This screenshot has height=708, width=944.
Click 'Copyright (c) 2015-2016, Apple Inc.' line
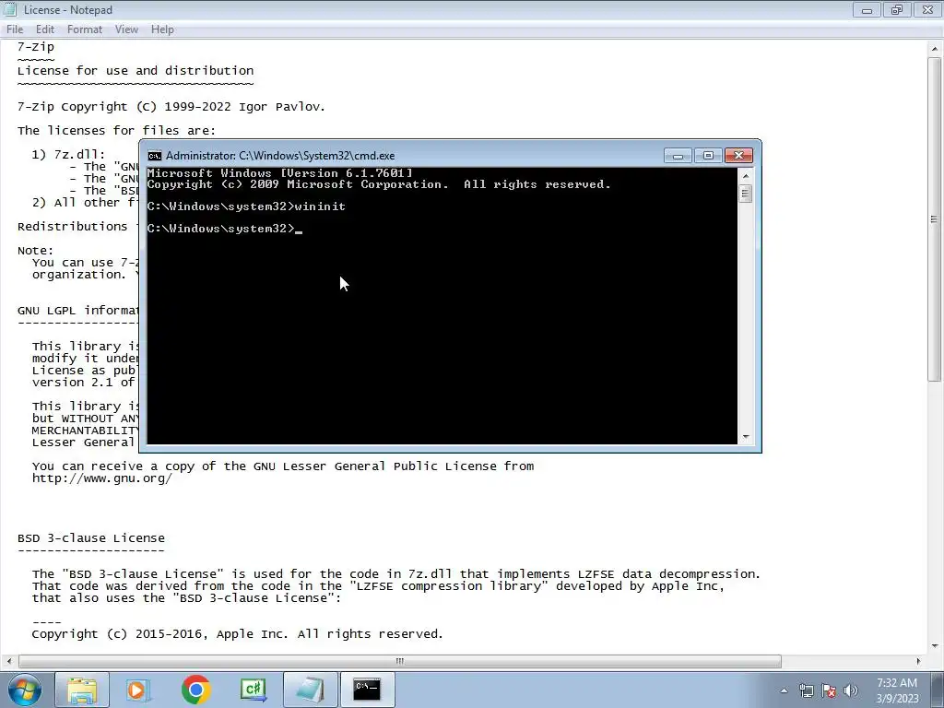[237, 634]
